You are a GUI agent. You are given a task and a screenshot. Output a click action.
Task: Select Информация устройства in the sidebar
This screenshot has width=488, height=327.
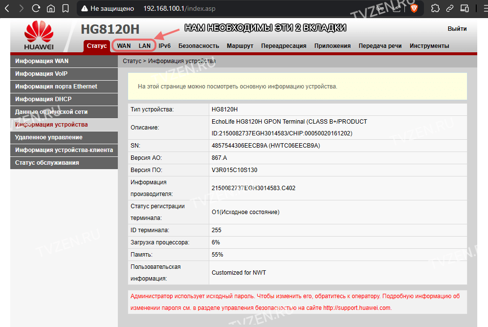point(64,125)
